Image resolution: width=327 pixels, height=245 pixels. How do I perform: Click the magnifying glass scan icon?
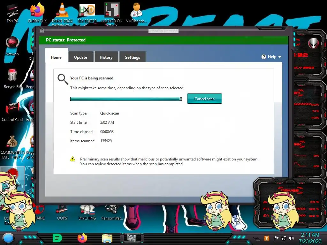pyautogui.click(x=63, y=79)
